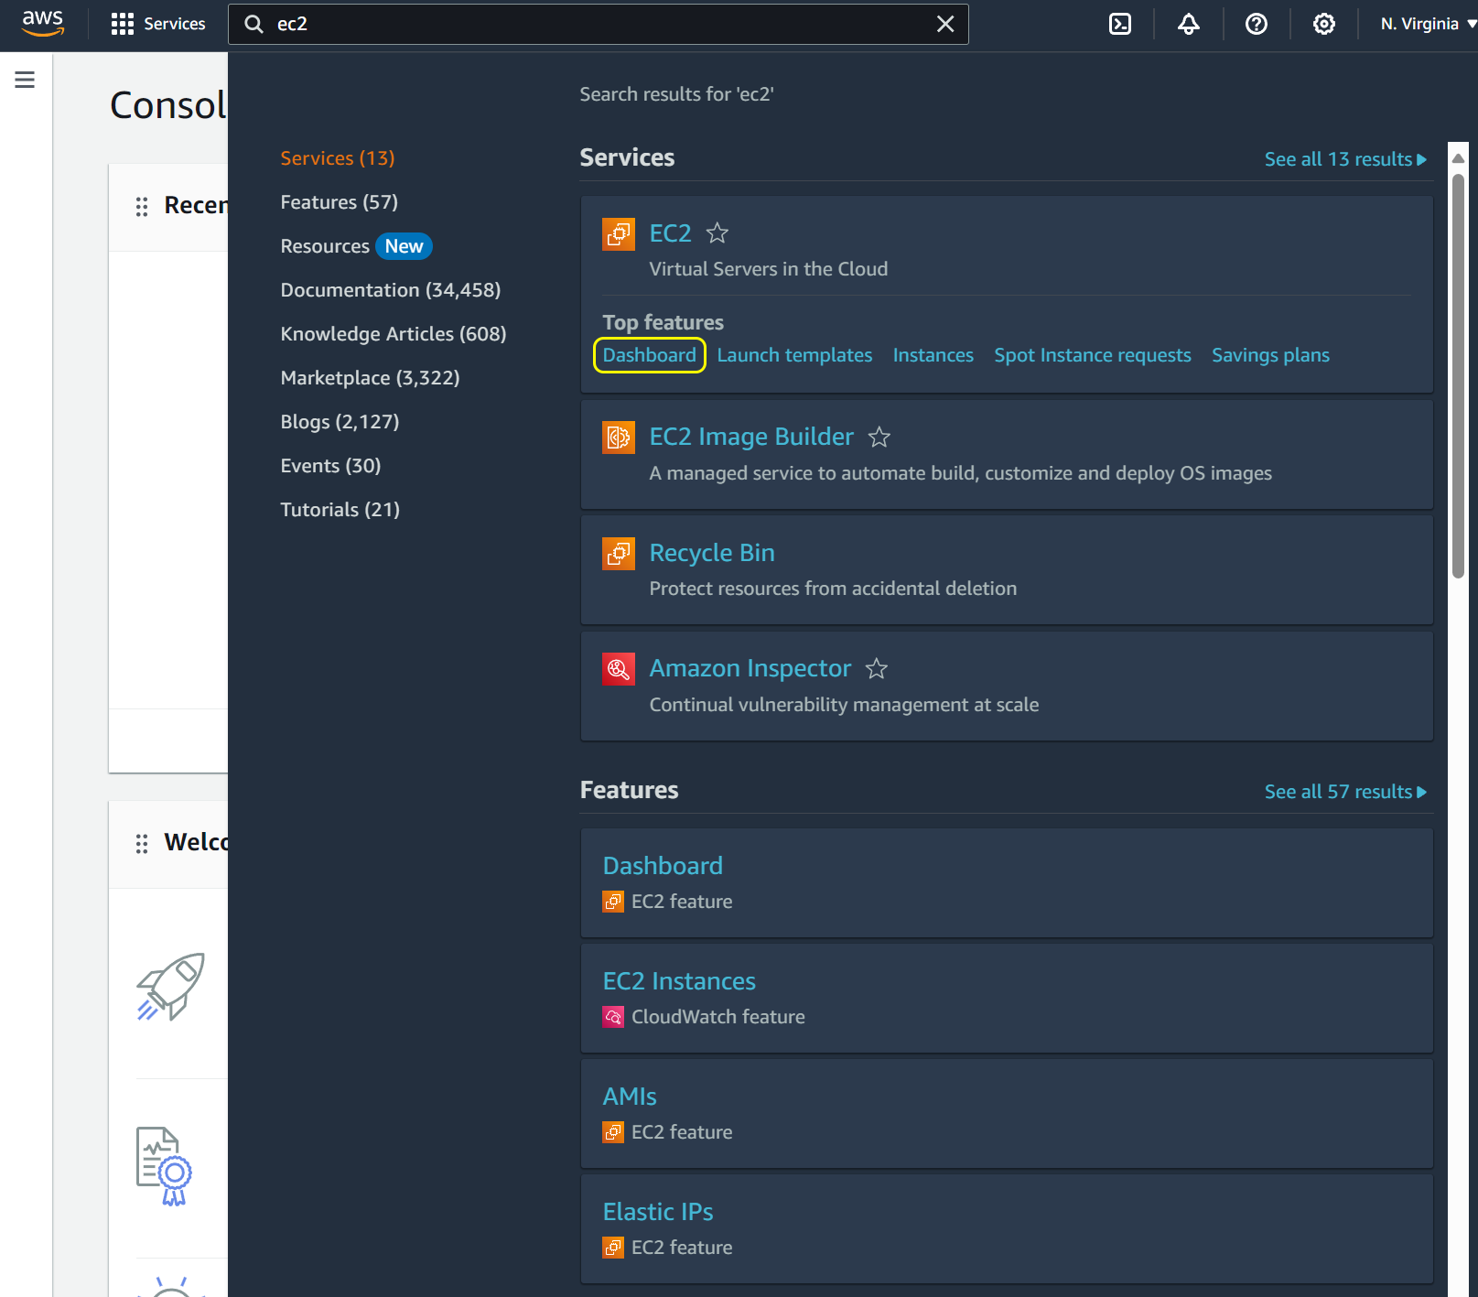This screenshot has width=1478, height=1297.
Task: Click the Recycle Bin service icon
Action: [x=619, y=553]
